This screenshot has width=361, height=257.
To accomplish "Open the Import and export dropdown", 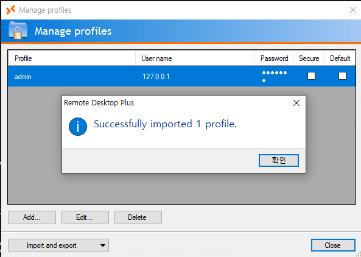I will point(58,245).
